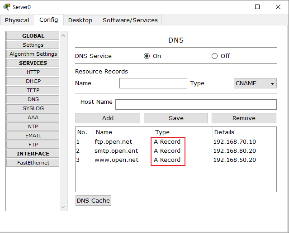Viewport: 289px width, 233px height.
Task: Open the AAA service settings
Action: click(33, 117)
